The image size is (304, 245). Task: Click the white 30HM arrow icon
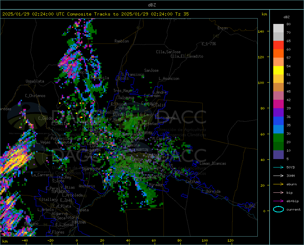click(278, 176)
